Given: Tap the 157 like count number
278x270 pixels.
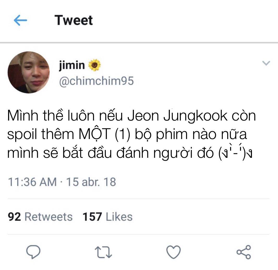Looking at the screenshot, I should click(92, 217).
